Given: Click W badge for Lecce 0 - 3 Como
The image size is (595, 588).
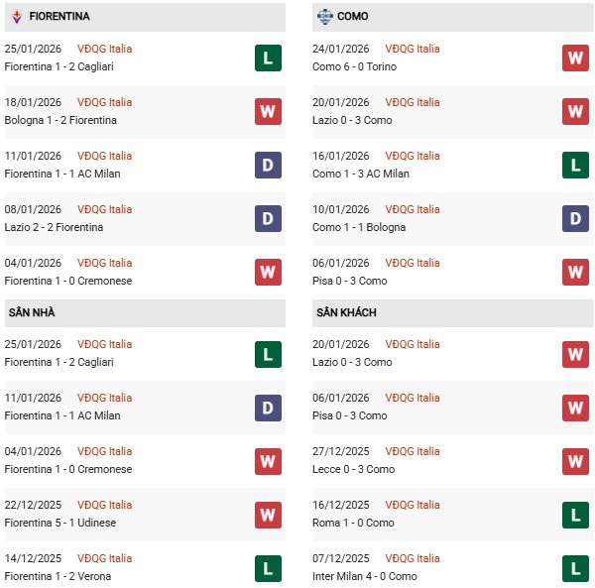Looking at the screenshot, I should [575, 460].
